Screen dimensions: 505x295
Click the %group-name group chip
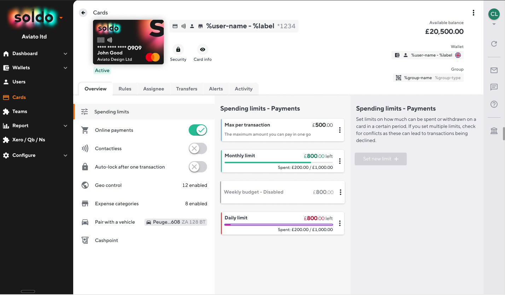pyautogui.click(x=428, y=78)
